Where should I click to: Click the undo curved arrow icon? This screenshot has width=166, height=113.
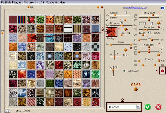(x=133, y=84)
